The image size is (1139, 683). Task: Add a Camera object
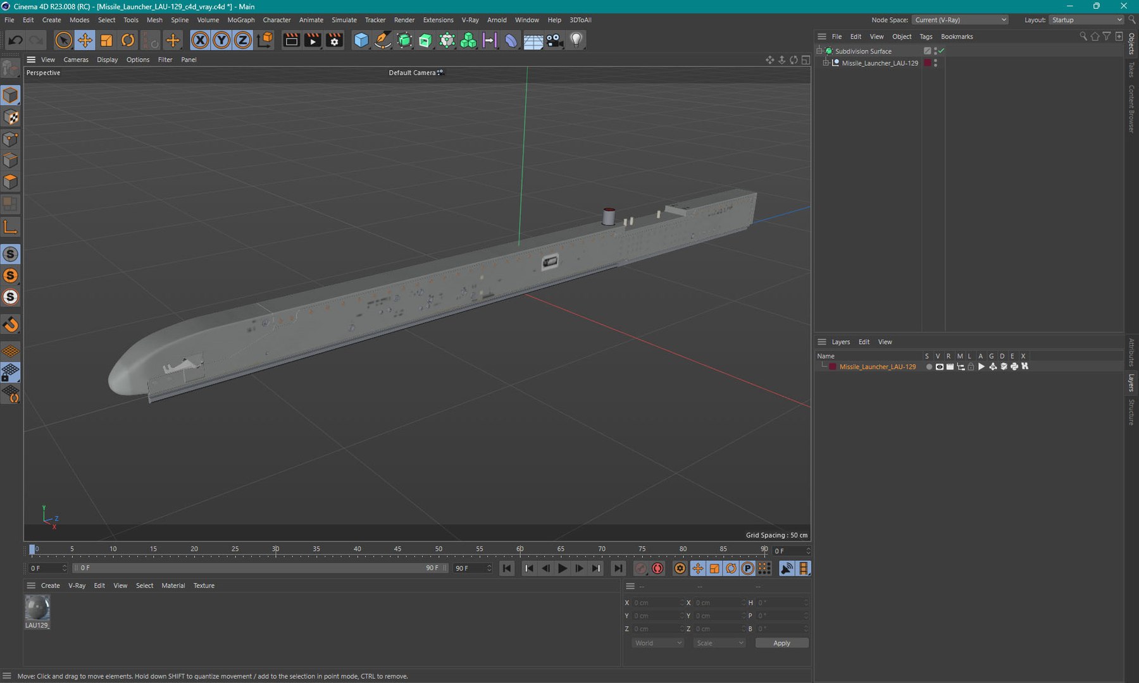[x=554, y=40]
